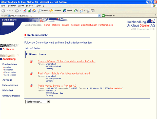Image resolution: width=157 pixels, height=119 pixels.
Task: Click the Editieren column header
Action: tap(32, 54)
